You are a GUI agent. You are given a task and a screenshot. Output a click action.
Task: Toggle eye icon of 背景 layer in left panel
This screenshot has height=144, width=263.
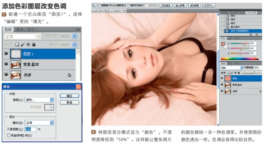(6, 75)
